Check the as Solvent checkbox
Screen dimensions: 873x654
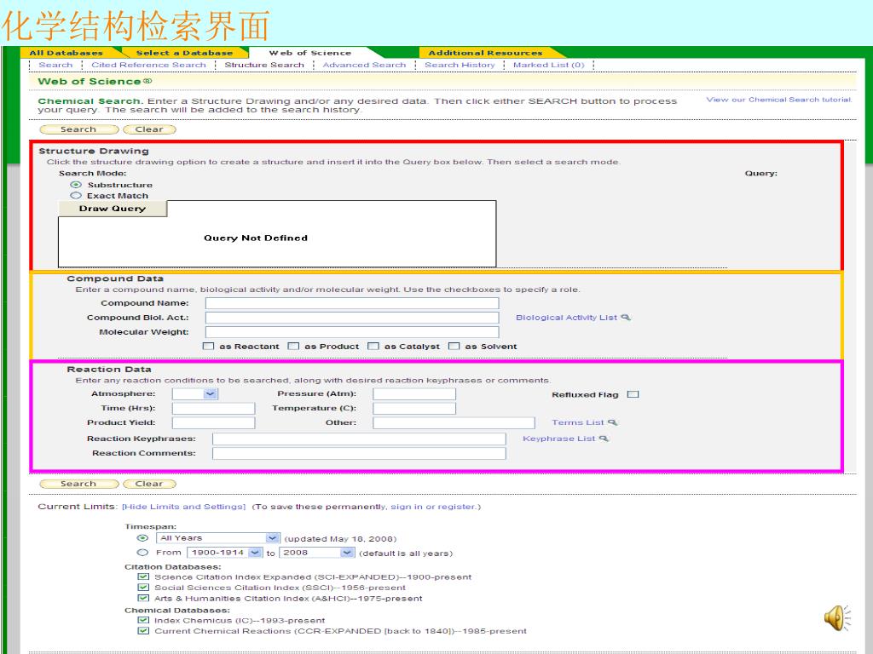pos(454,347)
